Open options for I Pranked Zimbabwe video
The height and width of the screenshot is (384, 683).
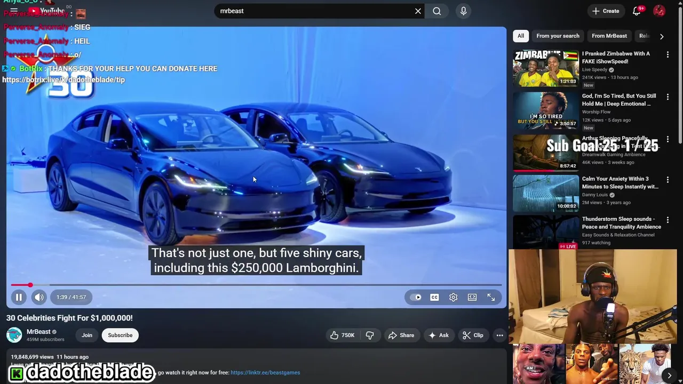pyautogui.click(x=668, y=54)
